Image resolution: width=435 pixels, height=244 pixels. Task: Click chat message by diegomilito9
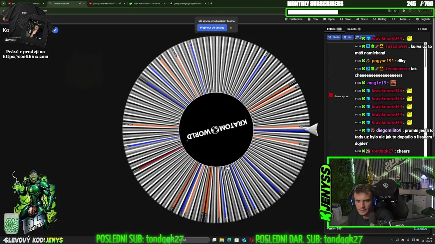coord(394,137)
